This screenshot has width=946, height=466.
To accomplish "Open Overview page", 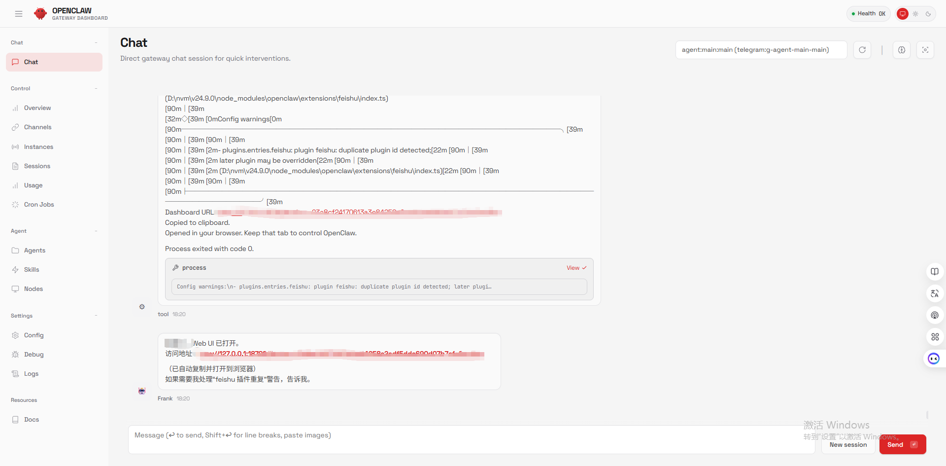I will click(54, 108).
